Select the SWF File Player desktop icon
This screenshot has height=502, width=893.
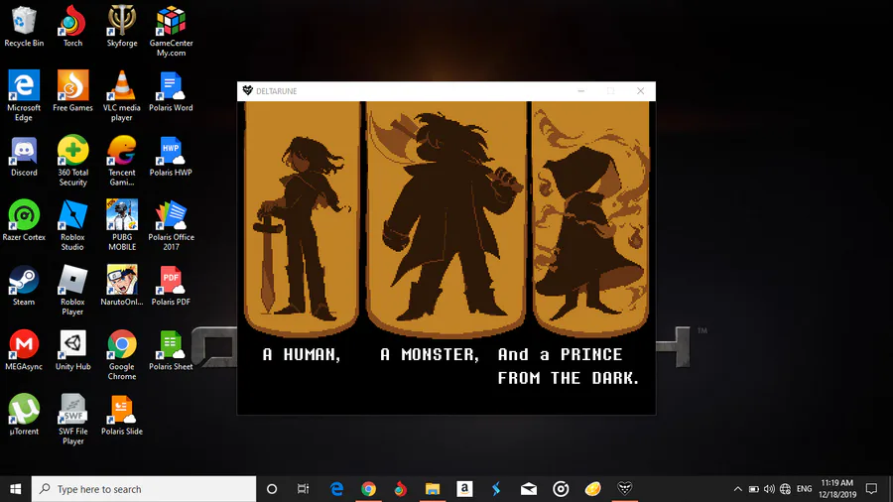72,420
